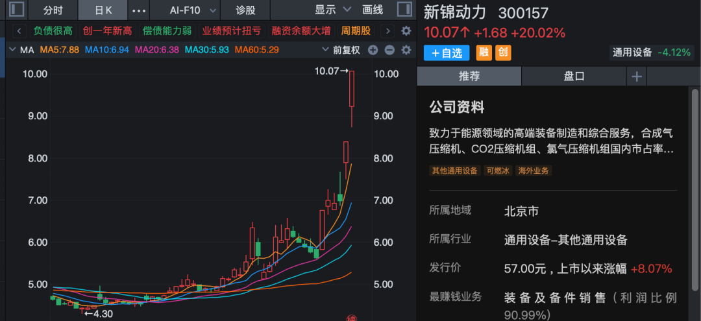Click the plus zoom-in chart icon
The image size is (701, 321).
[x=373, y=50]
